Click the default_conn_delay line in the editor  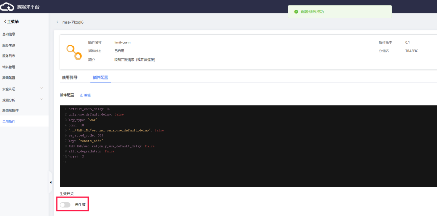[90, 109]
